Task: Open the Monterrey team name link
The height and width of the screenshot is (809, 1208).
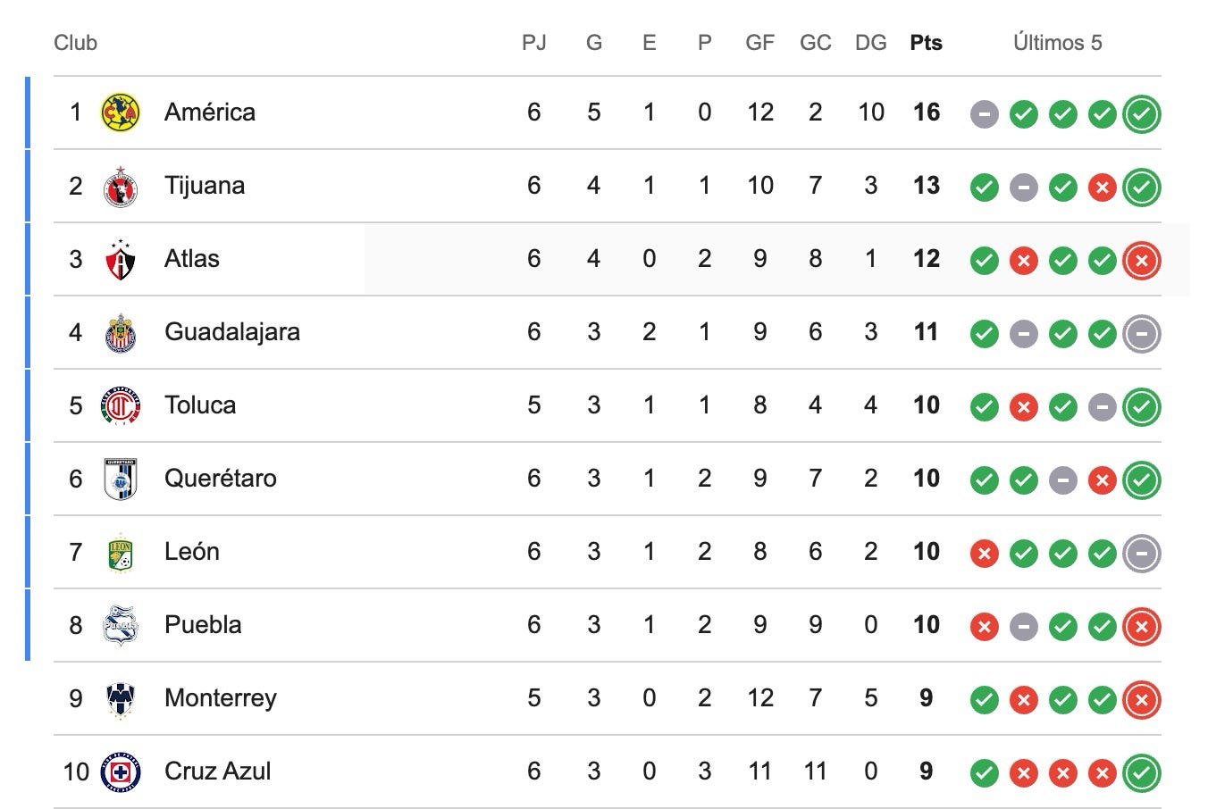Action: (221, 697)
